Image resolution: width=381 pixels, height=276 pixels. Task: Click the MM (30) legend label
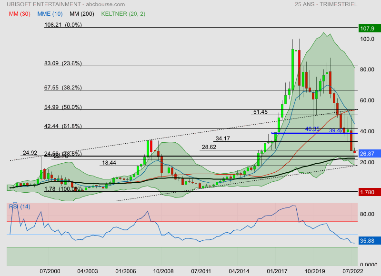20,14
